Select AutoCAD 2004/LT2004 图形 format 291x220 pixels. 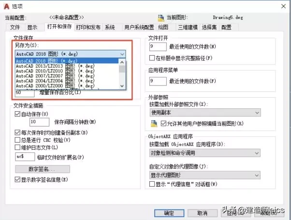tap(67, 81)
